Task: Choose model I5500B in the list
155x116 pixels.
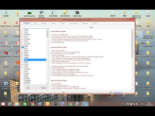Action: pyautogui.click(x=35, y=81)
